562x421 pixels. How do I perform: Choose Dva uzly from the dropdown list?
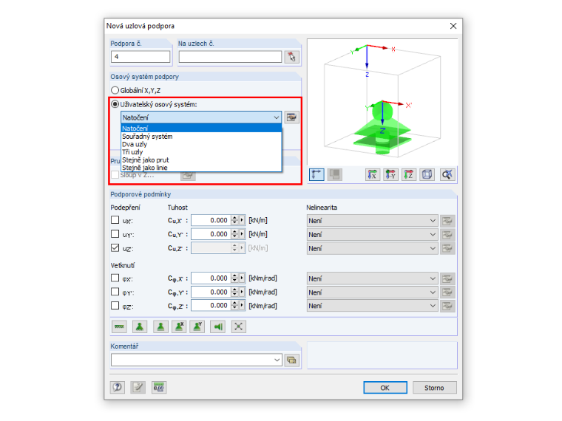tap(201, 144)
